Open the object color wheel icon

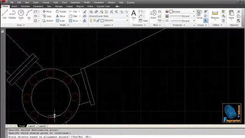click(167, 11)
